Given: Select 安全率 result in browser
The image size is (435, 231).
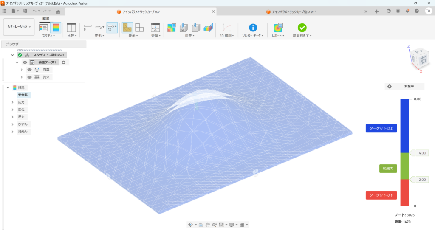Looking at the screenshot, I should click(x=23, y=95).
